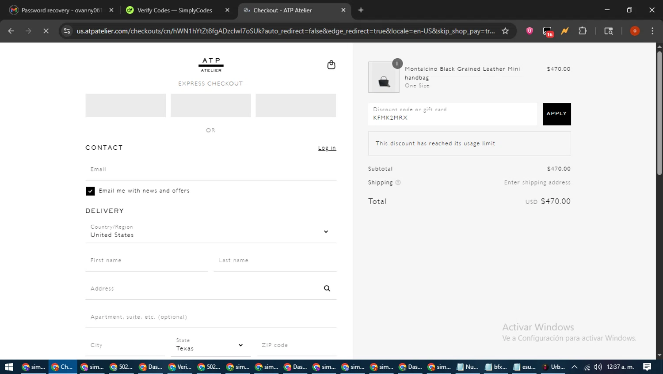Click the usage limit error message
This screenshot has width=663, height=374.
[x=469, y=144]
